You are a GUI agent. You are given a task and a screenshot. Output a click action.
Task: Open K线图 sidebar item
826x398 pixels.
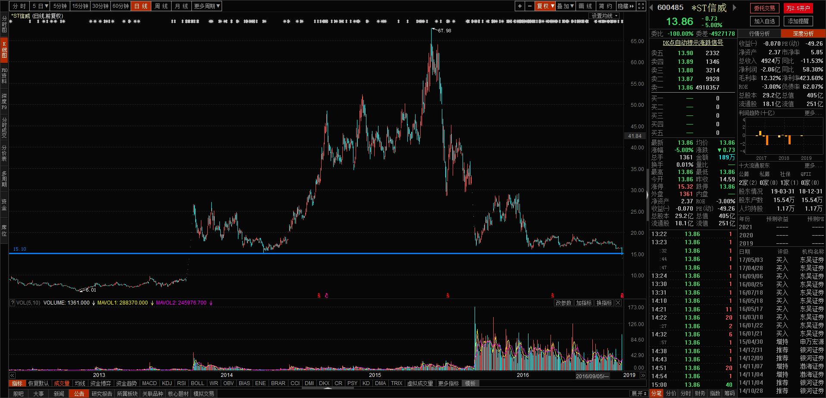[x=4, y=50]
